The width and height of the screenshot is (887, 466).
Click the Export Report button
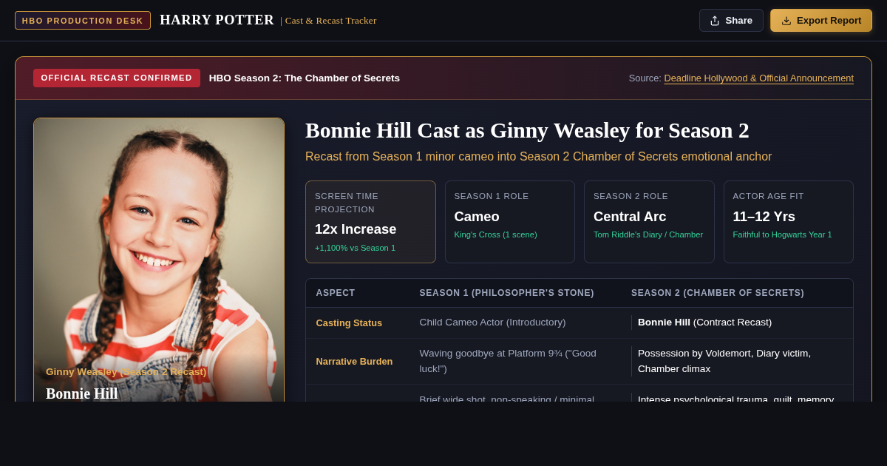pos(821,21)
